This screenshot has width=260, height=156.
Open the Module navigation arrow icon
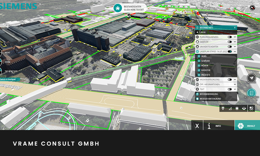point(251,78)
